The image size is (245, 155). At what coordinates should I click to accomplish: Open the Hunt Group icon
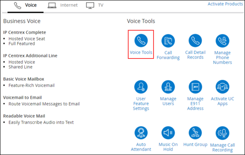point(195,133)
